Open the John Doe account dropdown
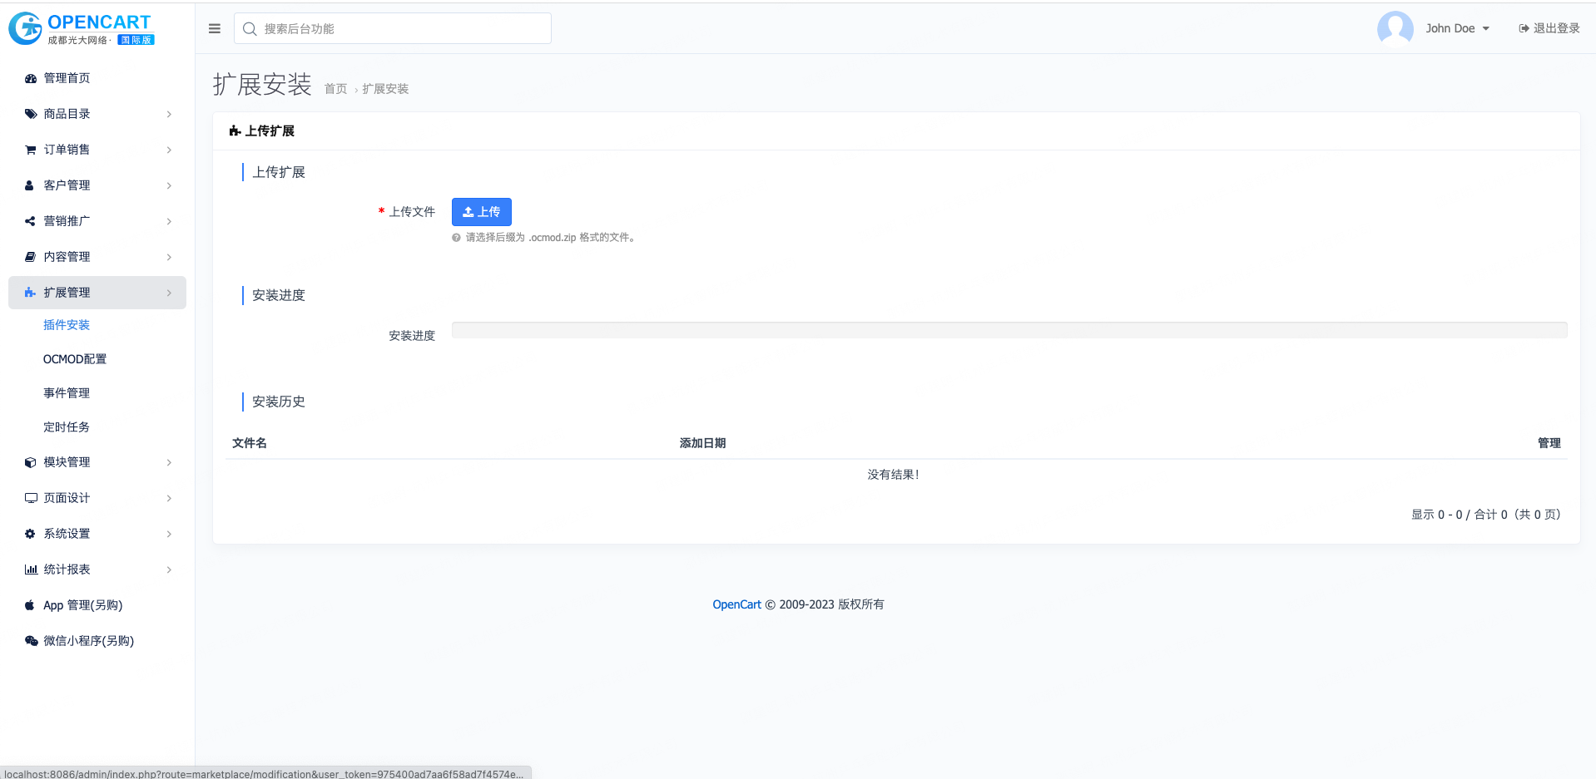Screen dimensions: 1596x779 pyautogui.click(x=1457, y=28)
